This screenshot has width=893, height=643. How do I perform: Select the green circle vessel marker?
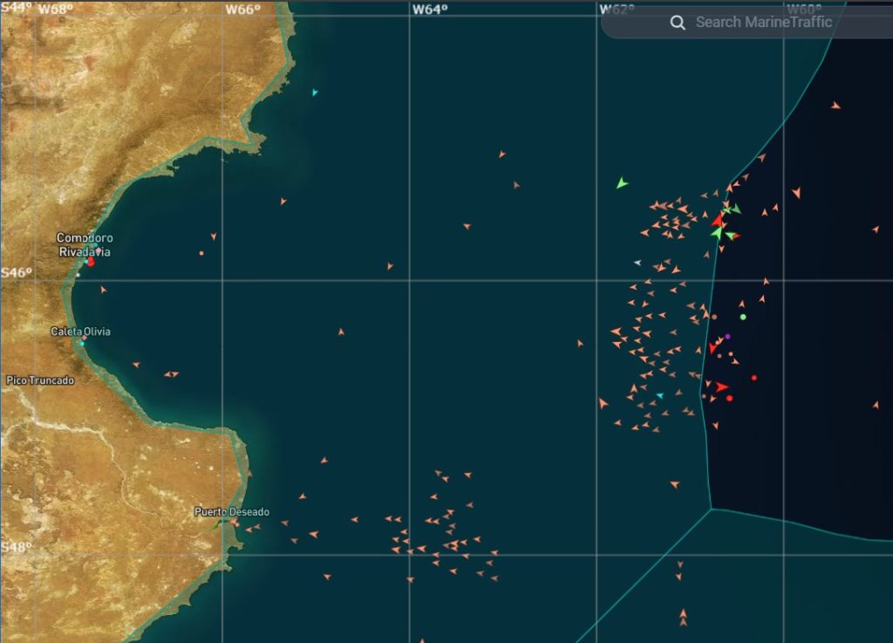point(743,317)
